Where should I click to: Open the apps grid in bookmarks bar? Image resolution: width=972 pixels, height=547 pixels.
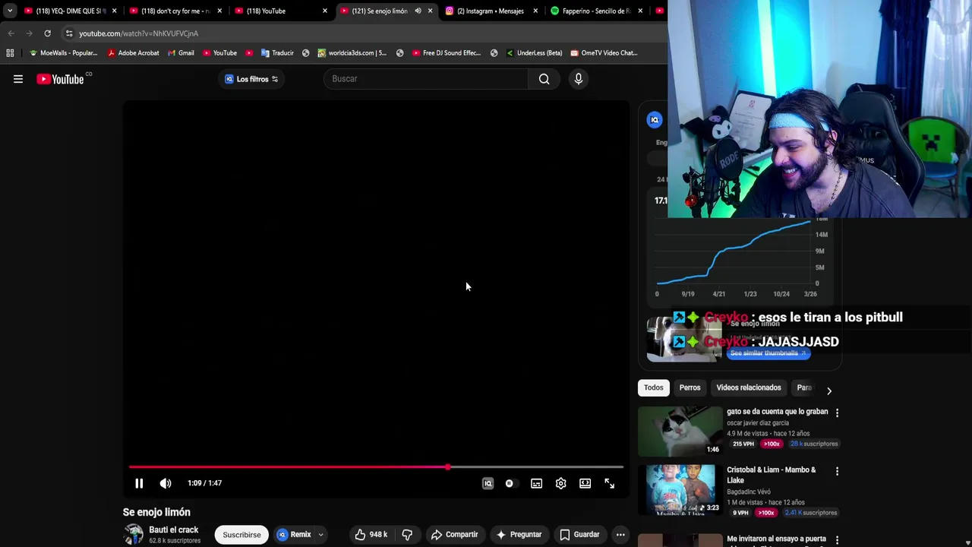pos(10,53)
